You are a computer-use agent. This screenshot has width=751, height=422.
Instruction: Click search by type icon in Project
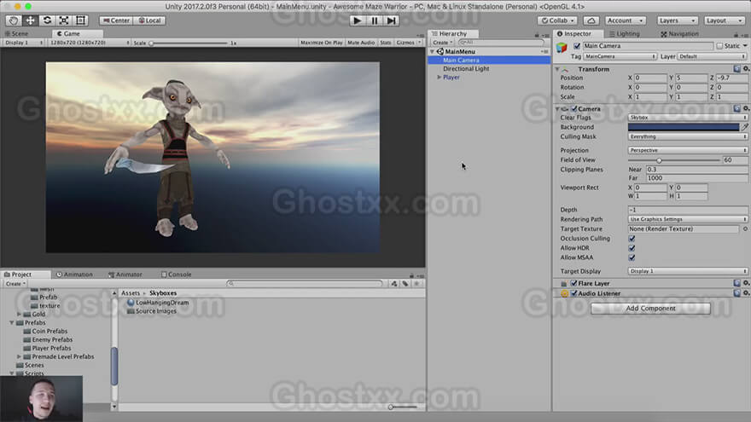coord(394,284)
